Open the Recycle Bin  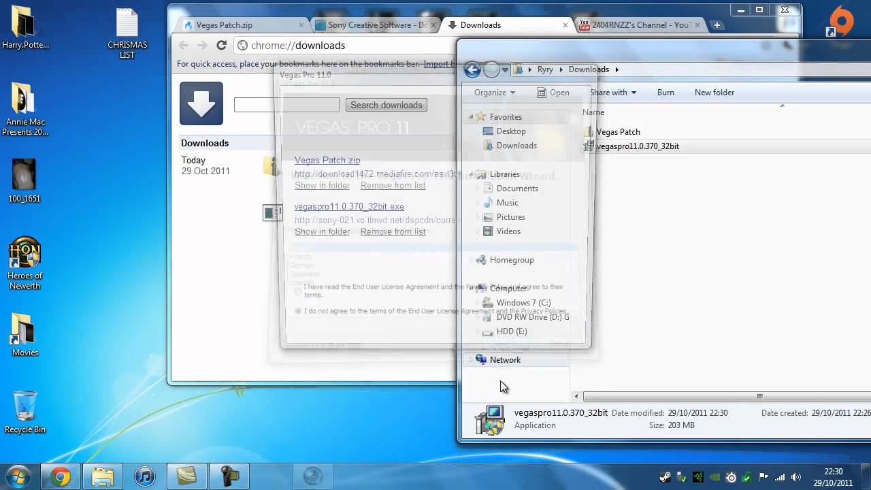click(x=25, y=412)
